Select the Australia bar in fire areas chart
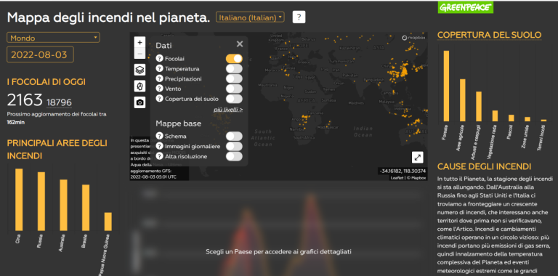The height and width of the screenshot is (276, 558). tap(63, 206)
